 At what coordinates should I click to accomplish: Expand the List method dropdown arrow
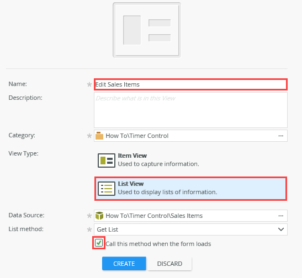[x=281, y=229]
